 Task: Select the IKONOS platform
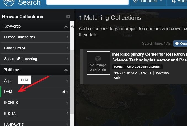coord(11,103)
